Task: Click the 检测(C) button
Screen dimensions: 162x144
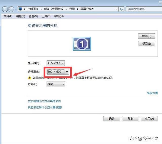Action: (146, 36)
